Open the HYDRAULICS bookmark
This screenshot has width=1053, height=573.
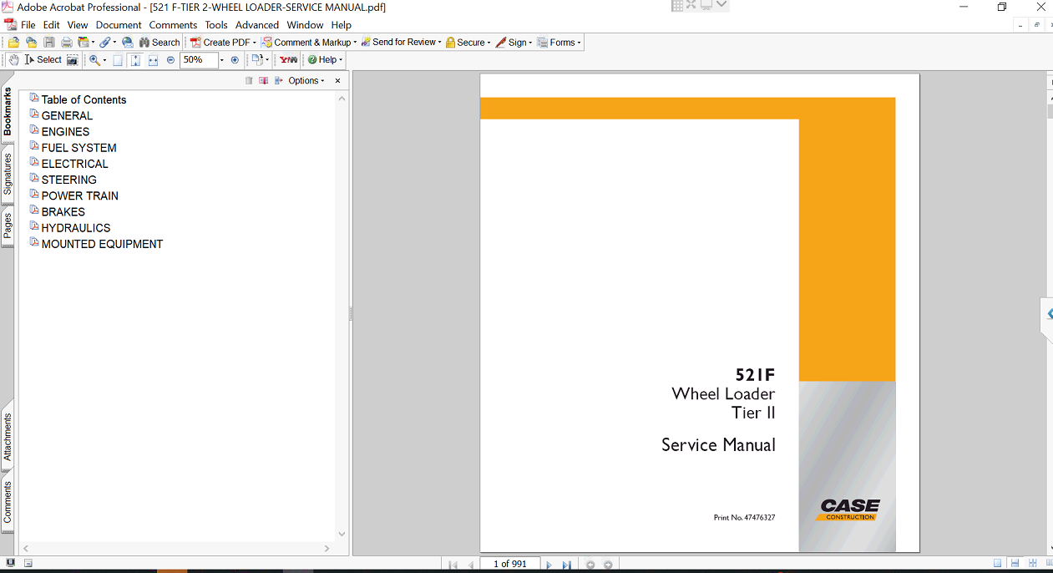pyautogui.click(x=76, y=227)
